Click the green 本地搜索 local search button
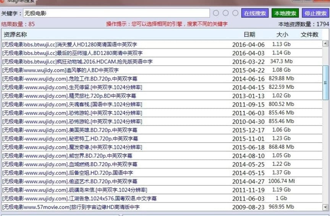This screenshot has width=330, height=216. coord(285,13)
